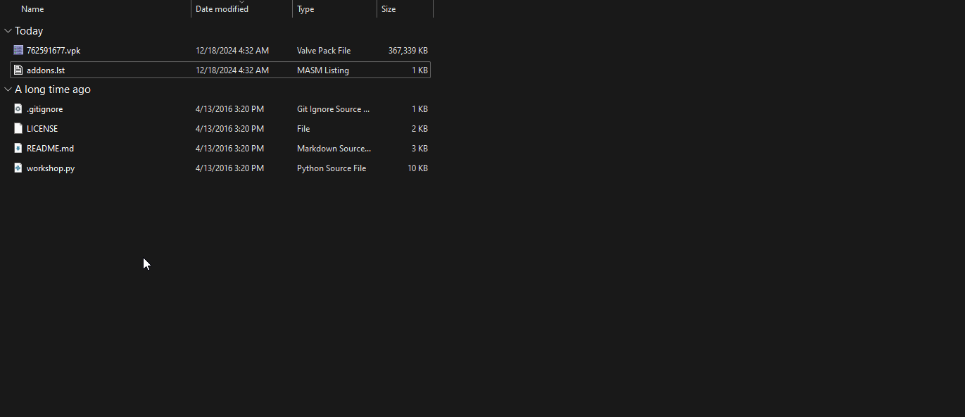Click the Markdown Source type cell

[x=334, y=149]
